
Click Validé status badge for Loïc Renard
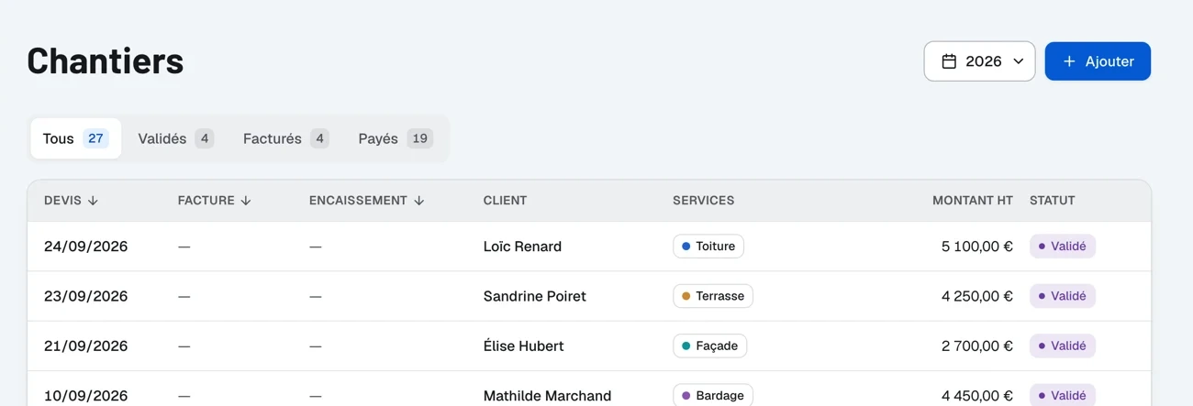pos(1063,247)
